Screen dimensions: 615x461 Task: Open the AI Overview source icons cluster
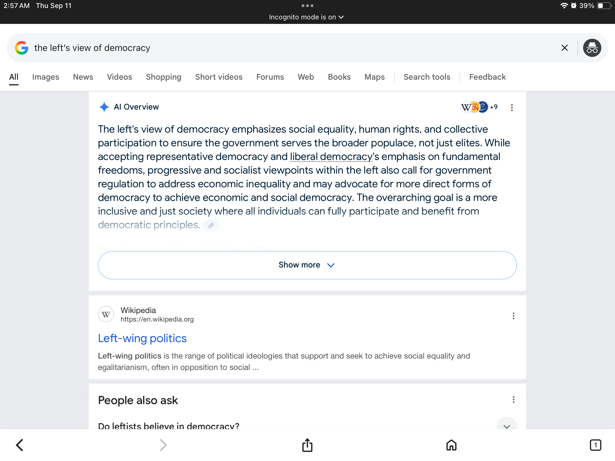479,107
